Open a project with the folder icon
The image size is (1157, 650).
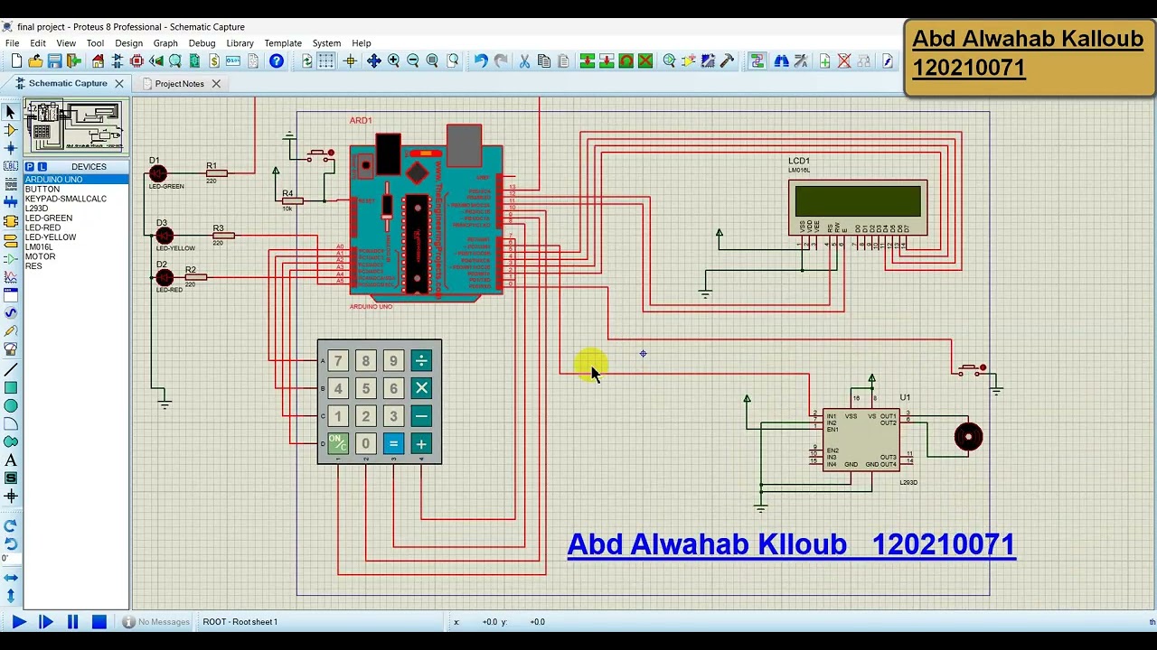pyautogui.click(x=35, y=61)
